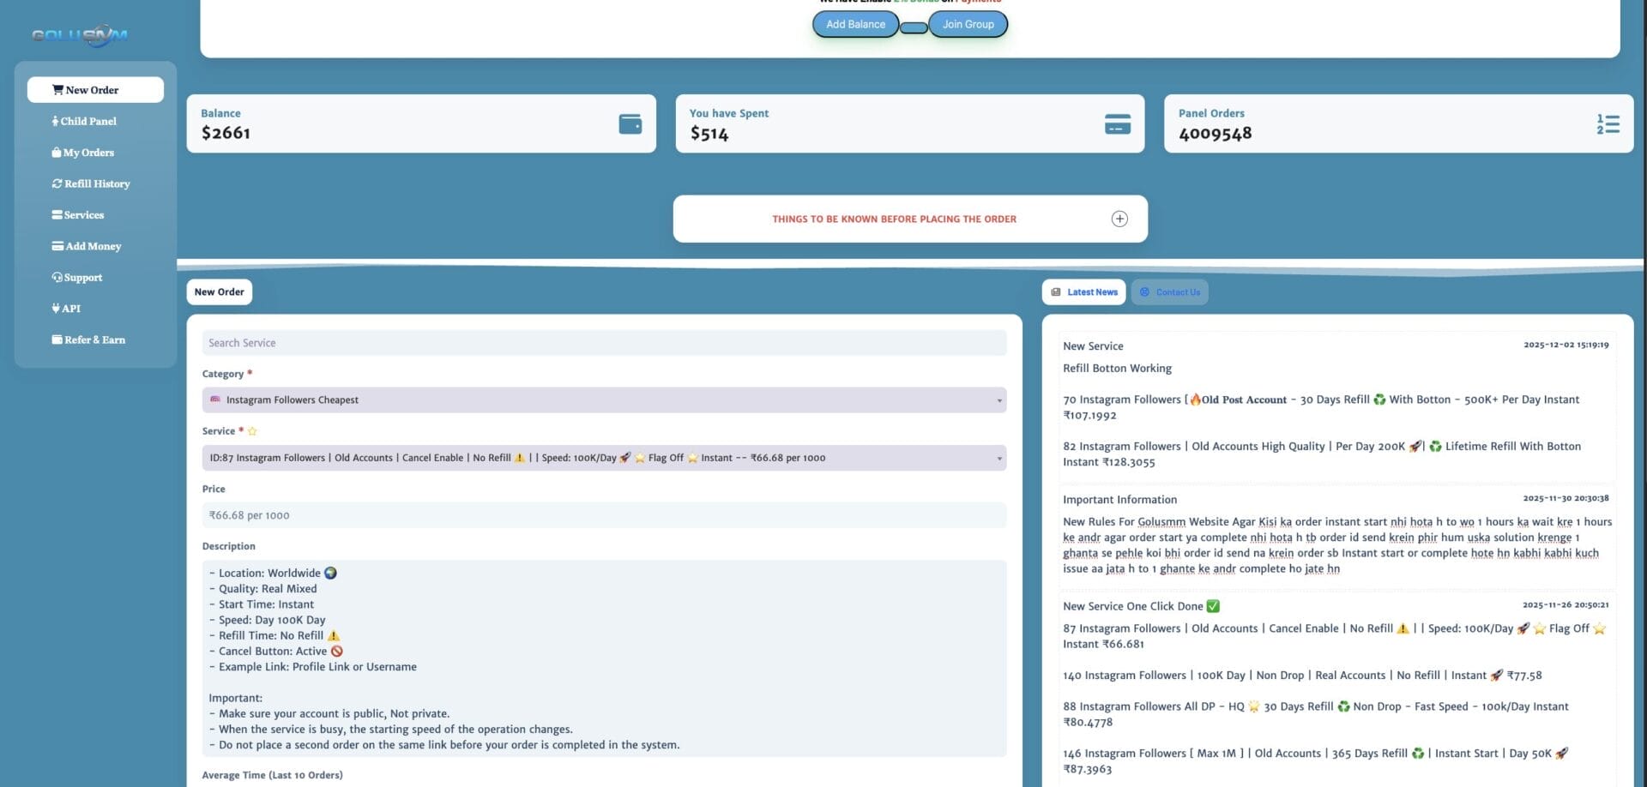Click the wallet icon in Balance card

(x=630, y=124)
